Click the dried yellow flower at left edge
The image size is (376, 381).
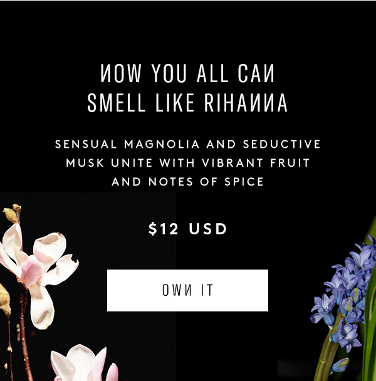5,300
